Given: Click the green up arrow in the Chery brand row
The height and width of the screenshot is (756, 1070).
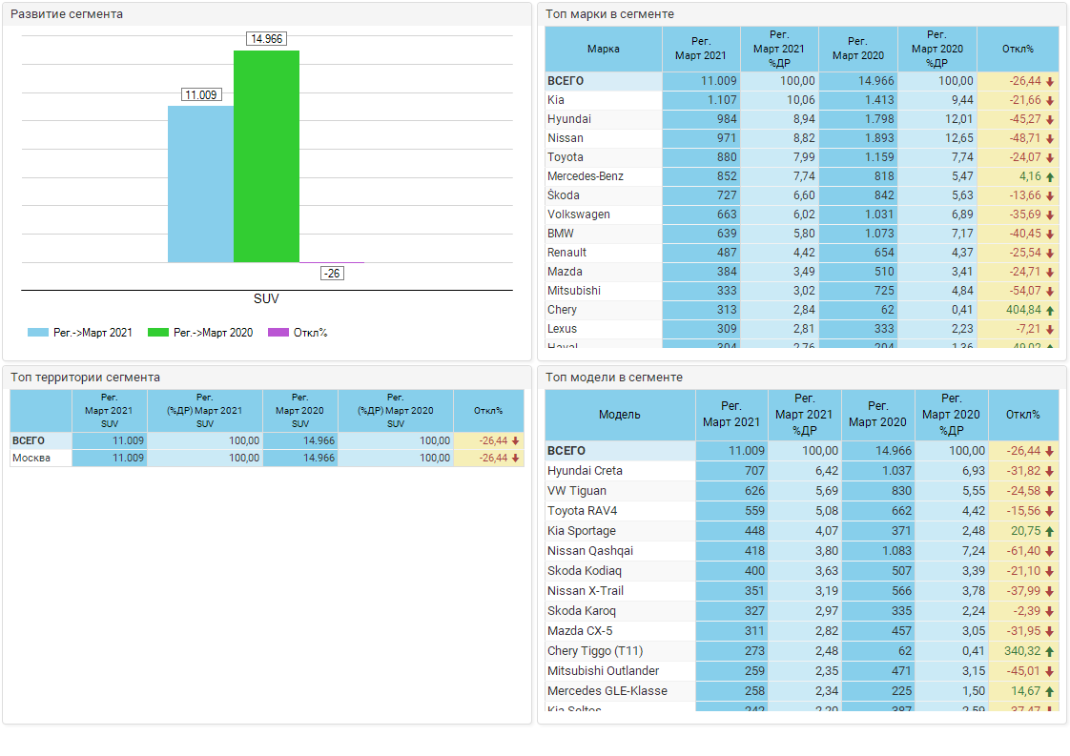Looking at the screenshot, I should click(x=1050, y=310).
